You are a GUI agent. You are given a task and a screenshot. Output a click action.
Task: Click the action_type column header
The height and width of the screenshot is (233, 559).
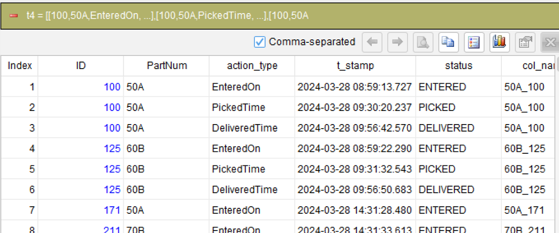[x=252, y=66]
